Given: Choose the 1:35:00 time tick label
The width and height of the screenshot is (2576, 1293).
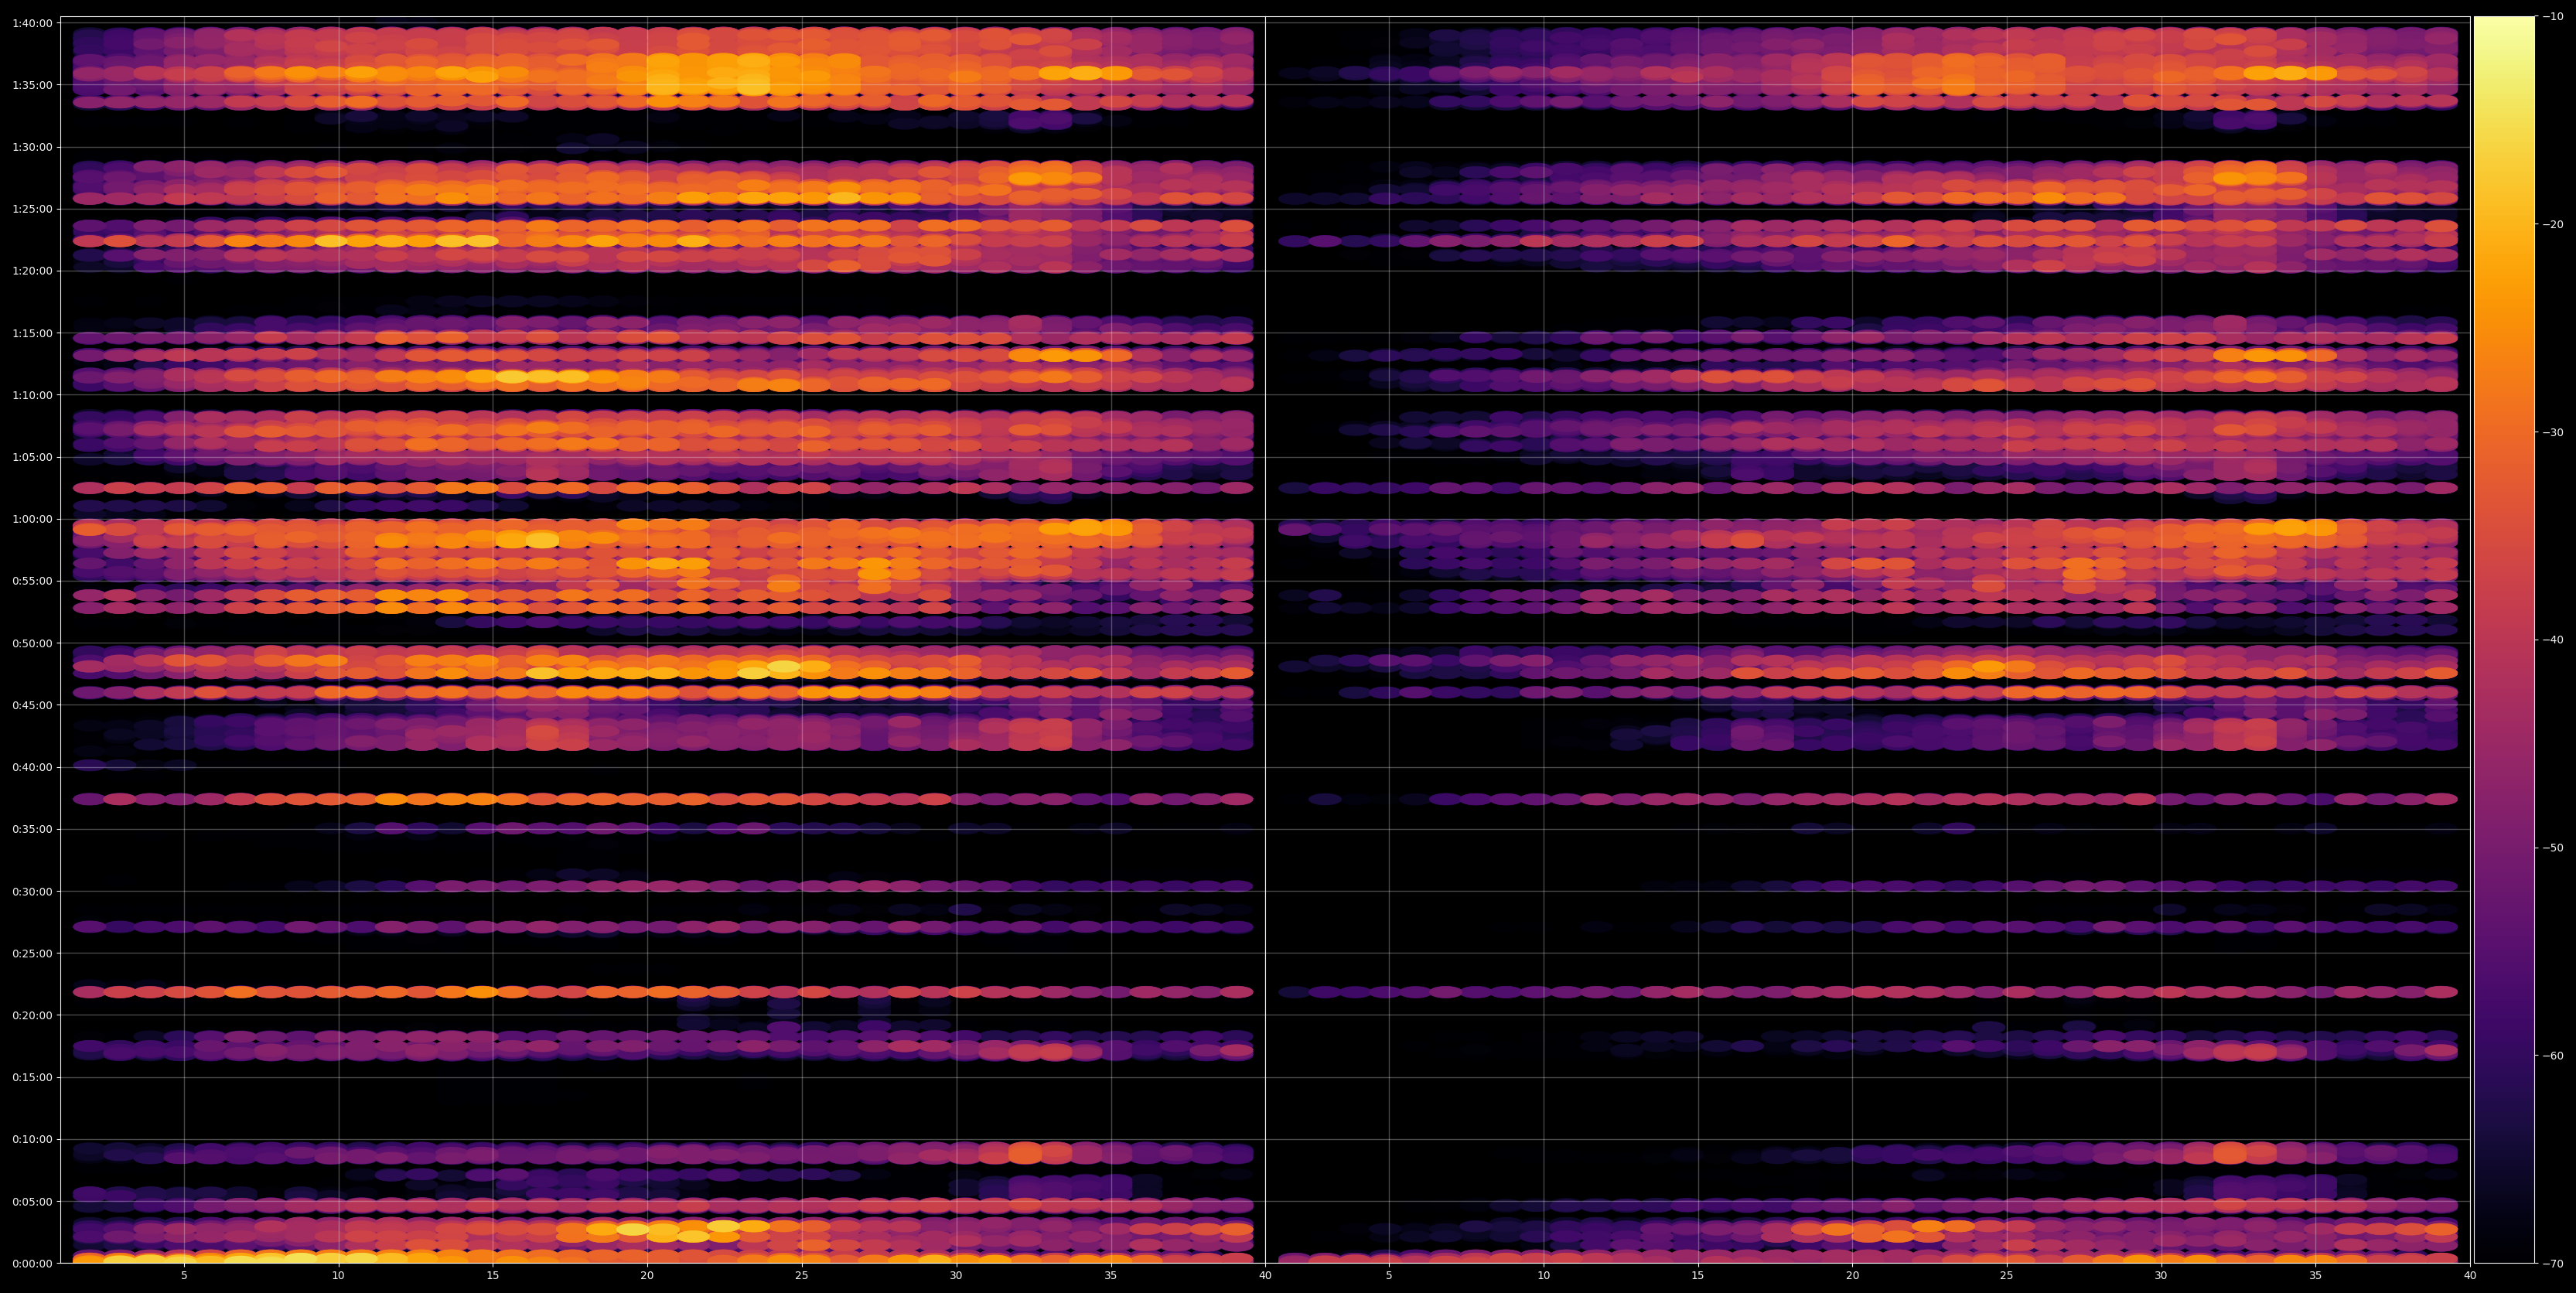Looking at the screenshot, I should click(32, 85).
